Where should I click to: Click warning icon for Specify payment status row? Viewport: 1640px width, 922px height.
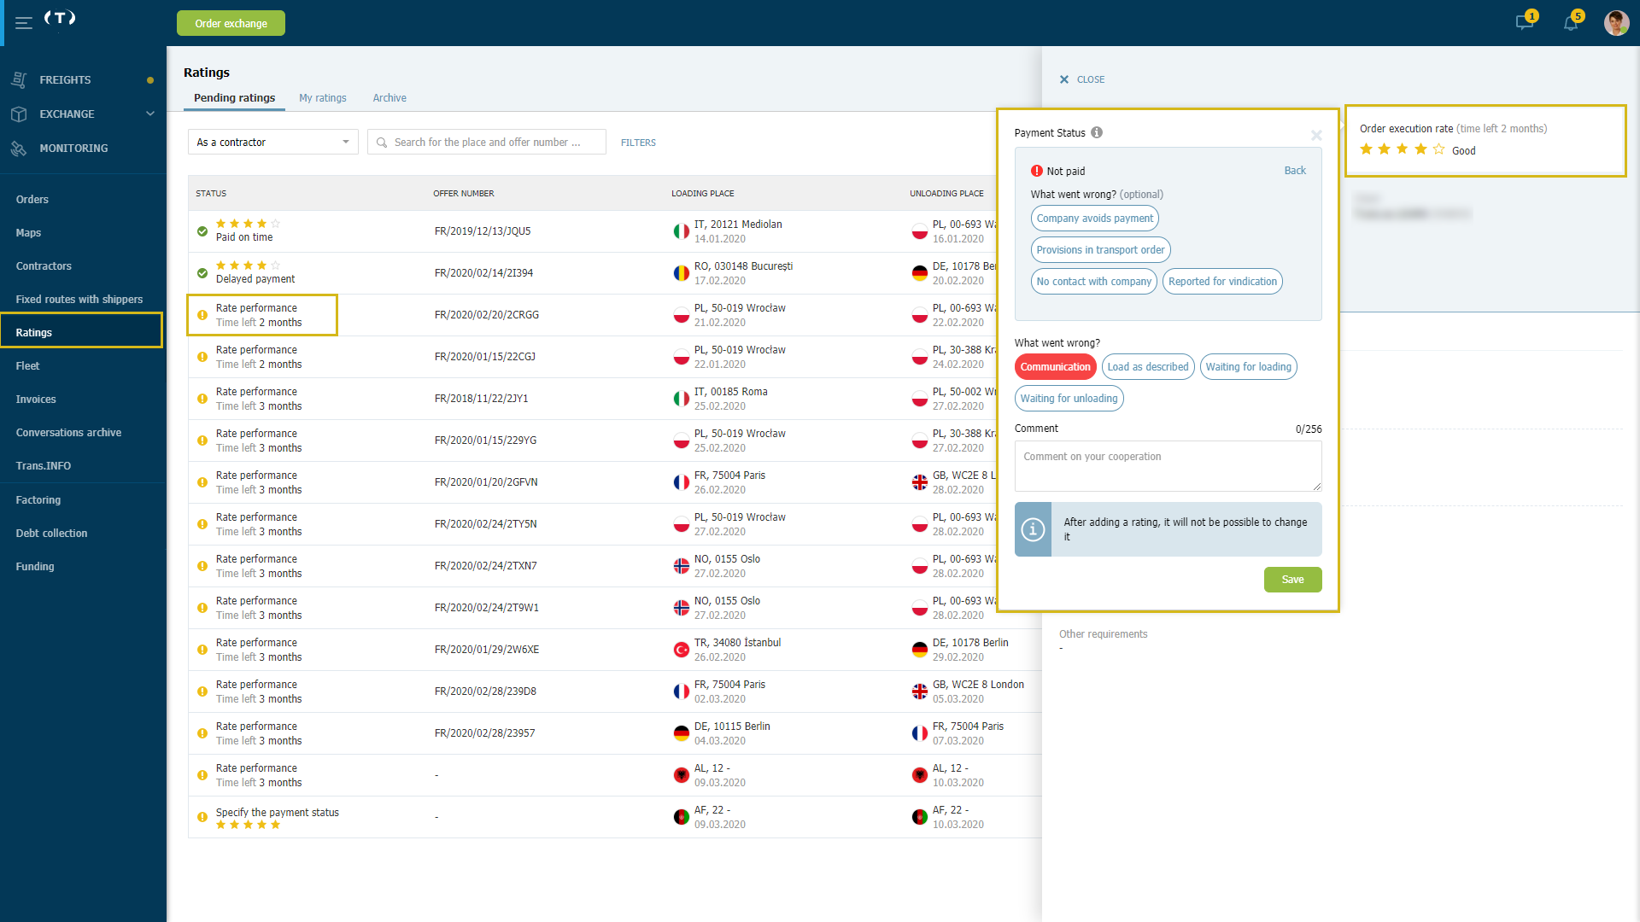tap(202, 817)
